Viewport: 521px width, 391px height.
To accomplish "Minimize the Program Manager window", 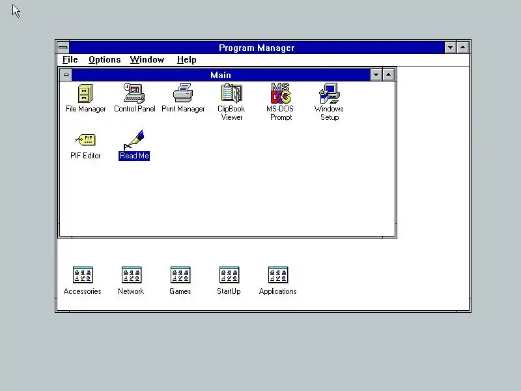I will coord(450,48).
